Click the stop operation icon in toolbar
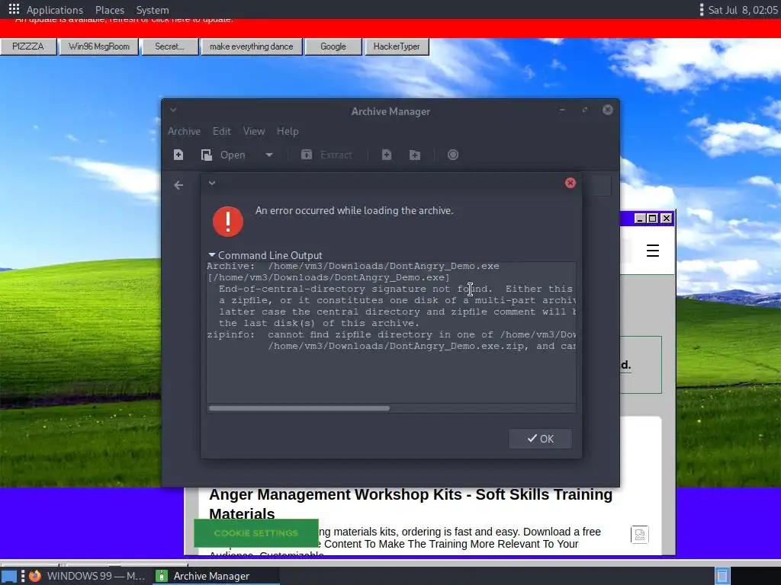781x585 pixels. click(x=453, y=155)
